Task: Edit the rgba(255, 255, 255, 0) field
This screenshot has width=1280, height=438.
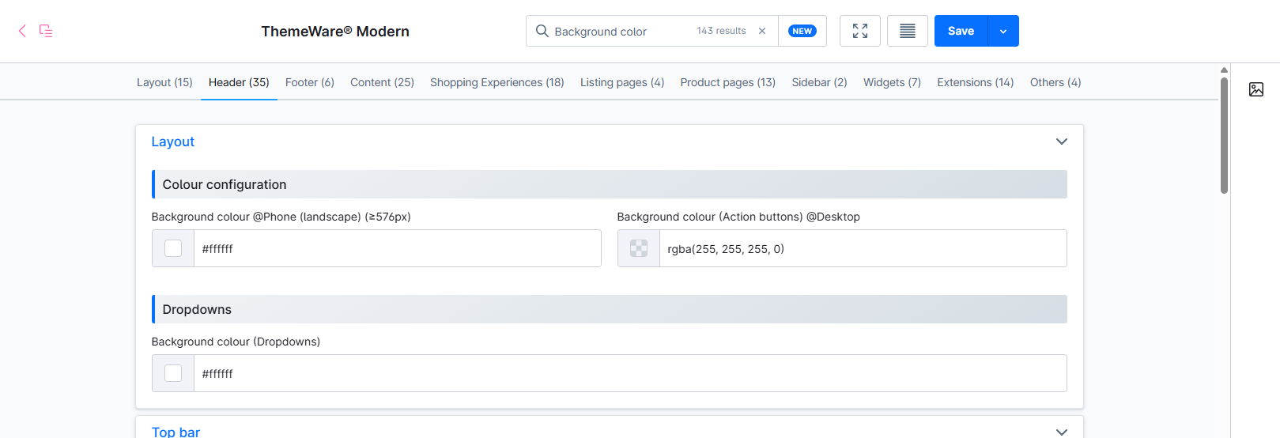Action: pos(863,248)
